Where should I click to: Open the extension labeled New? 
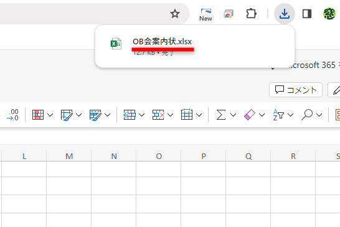(x=205, y=15)
